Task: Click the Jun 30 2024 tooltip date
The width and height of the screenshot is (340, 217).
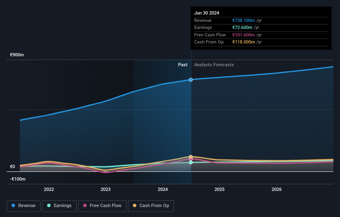Action: 207,13
